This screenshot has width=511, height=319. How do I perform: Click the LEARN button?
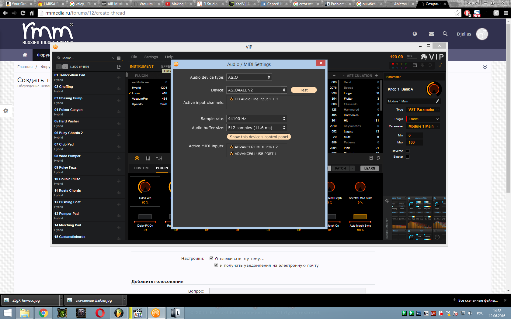click(x=370, y=168)
